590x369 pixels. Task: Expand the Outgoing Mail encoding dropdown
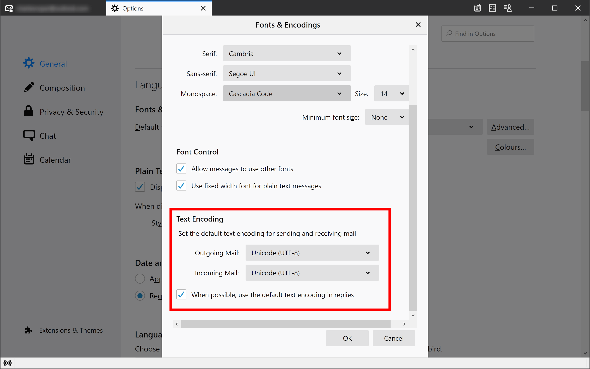[x=312, y=253]
